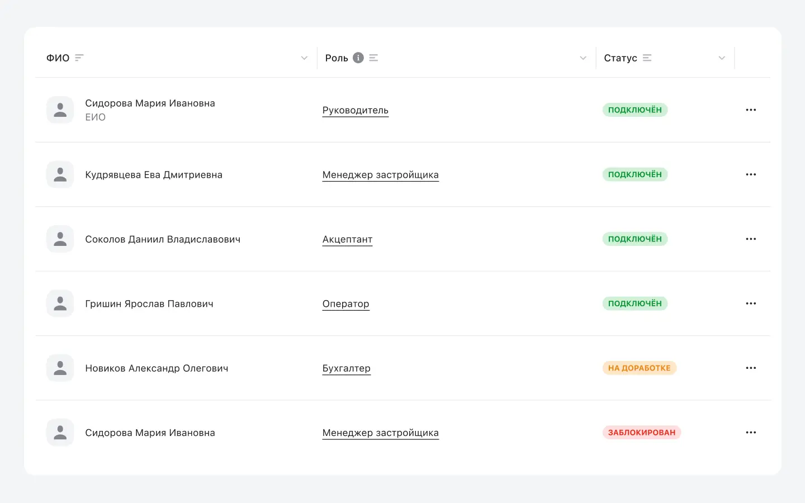
Task: Open three-dot menu for Новиков Александр Олегович
Action: [x=751, y=368]
